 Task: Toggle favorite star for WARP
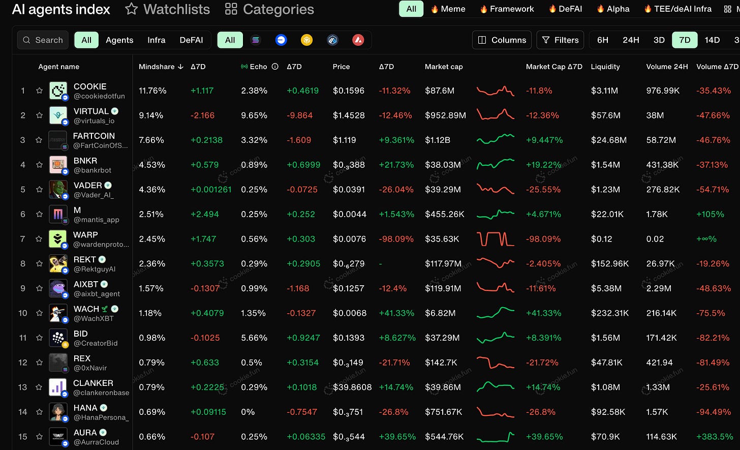(x=39, y=239)
